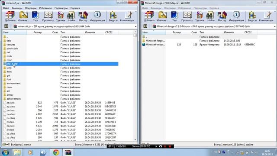Sort by CRC32 column in minecraft.jar window
Viewport: 277px width, 156px height.
coord(111,32)
